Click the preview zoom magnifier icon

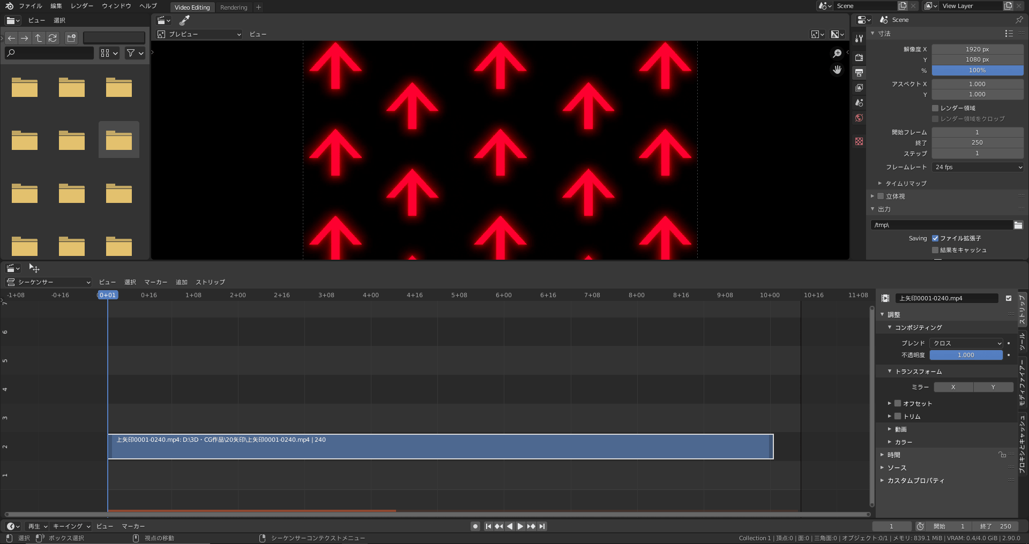(837, 54)
